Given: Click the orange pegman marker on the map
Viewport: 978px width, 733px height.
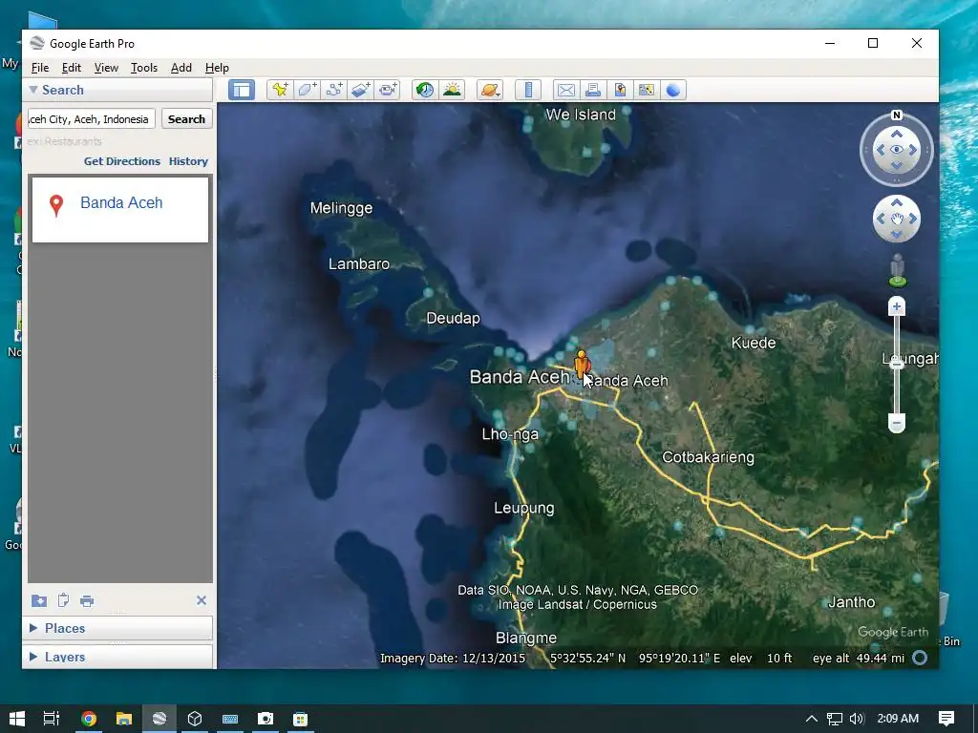Looking at the screenshot, I should [581, 364].
